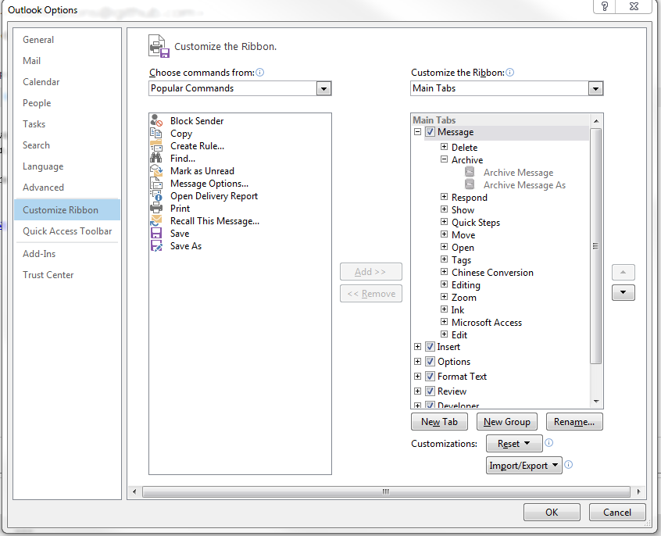Open the Reset dropdown button
Viewport: 661px width, 536px height.
(x=514, y=444)
